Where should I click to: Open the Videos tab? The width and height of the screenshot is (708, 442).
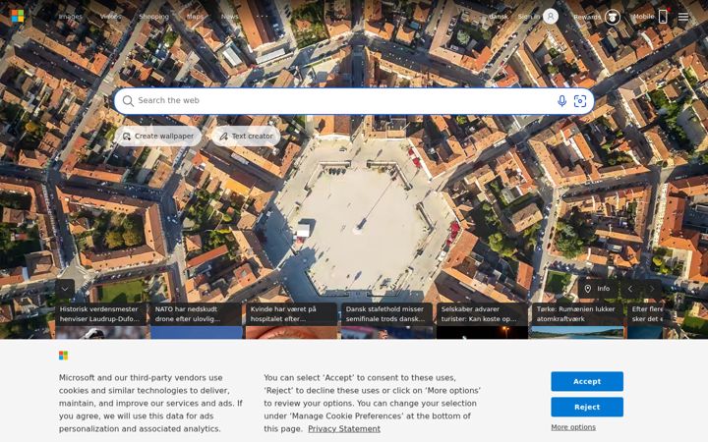point(110,17)
